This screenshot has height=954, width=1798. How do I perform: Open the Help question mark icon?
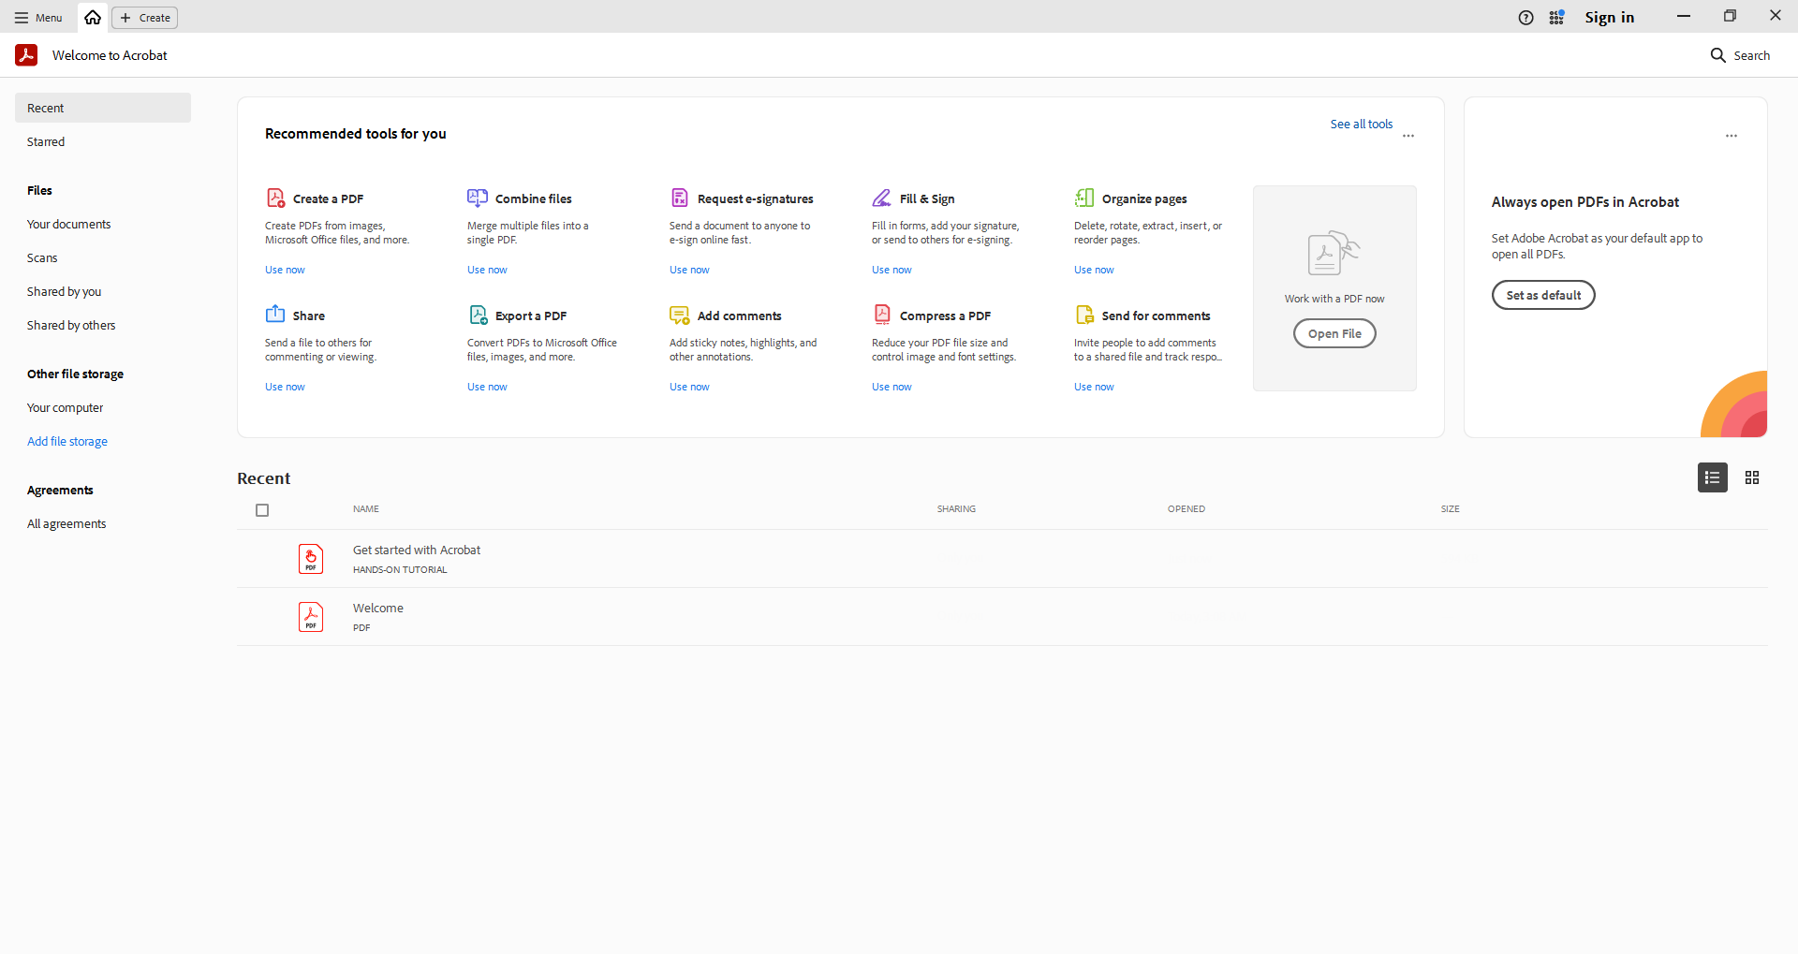1526,18
